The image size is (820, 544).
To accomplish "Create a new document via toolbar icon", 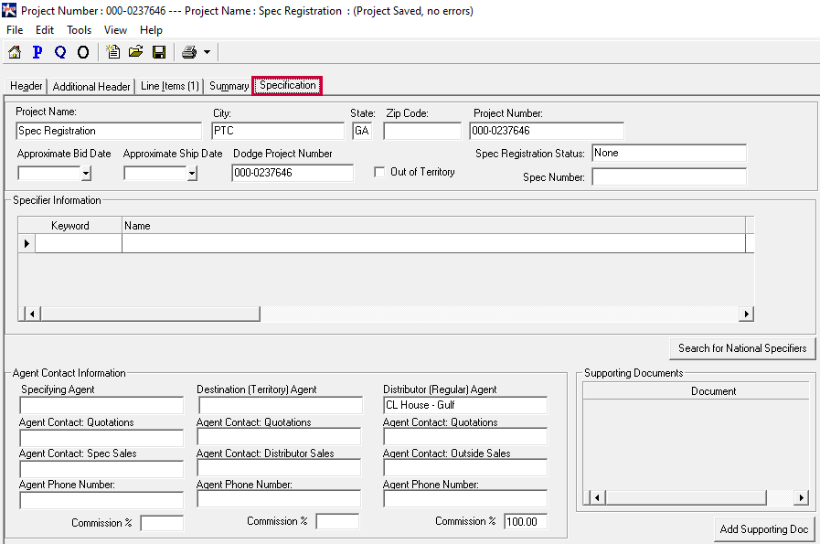I will point(113,52).
